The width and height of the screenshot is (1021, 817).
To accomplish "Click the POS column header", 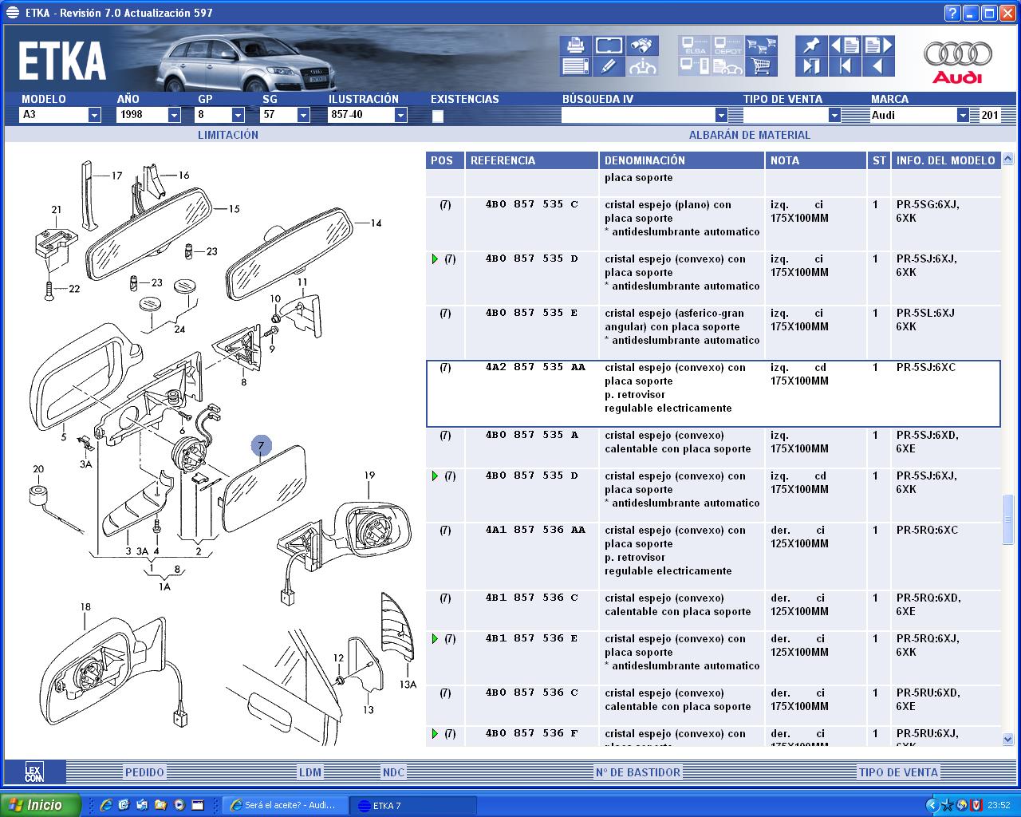I will [444, 160].
